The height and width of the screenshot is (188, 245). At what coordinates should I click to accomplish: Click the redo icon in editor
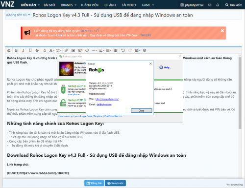[x=130, y=50]
